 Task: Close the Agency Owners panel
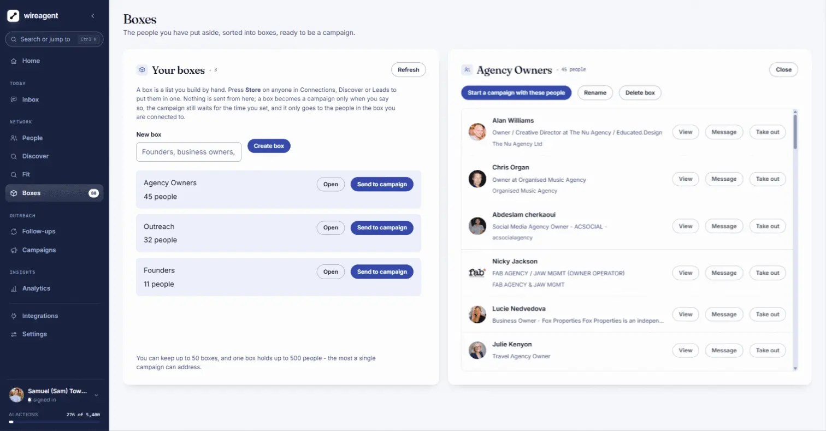783,70
